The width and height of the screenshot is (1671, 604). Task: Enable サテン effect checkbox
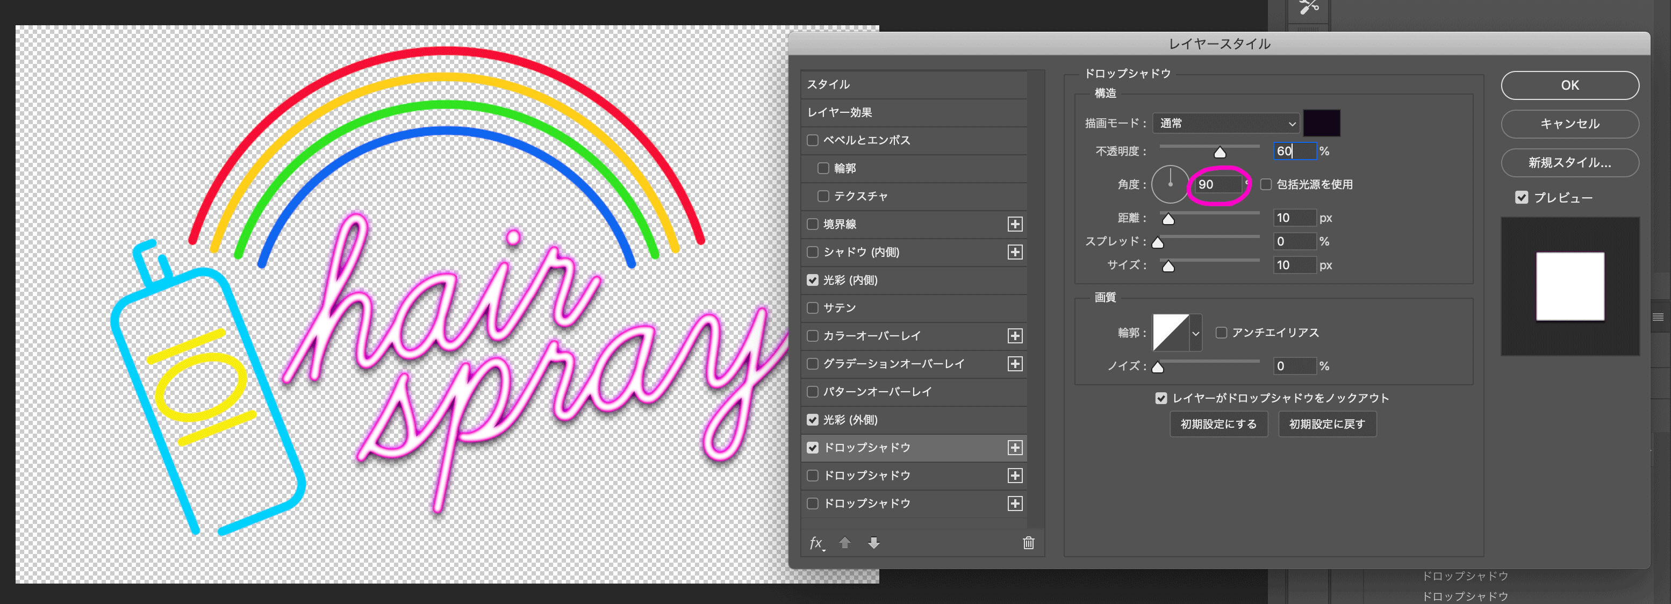point(813,308)
